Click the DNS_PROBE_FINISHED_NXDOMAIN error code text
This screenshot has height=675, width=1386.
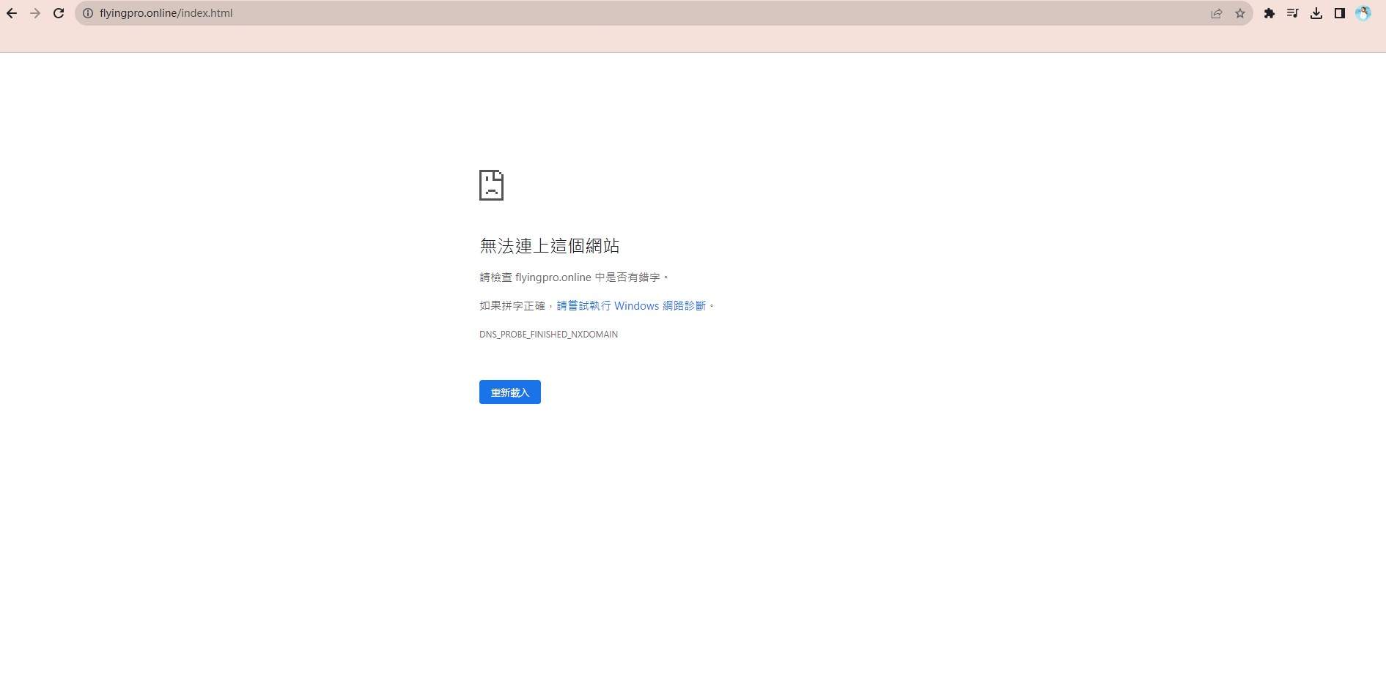tap(548, 334)
